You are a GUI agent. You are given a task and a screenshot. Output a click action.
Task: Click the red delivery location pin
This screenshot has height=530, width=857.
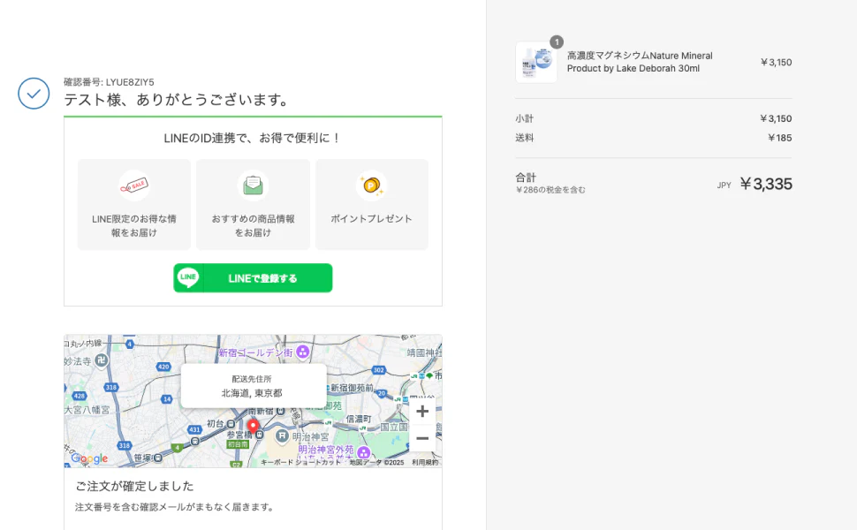(x=253, y=427)
